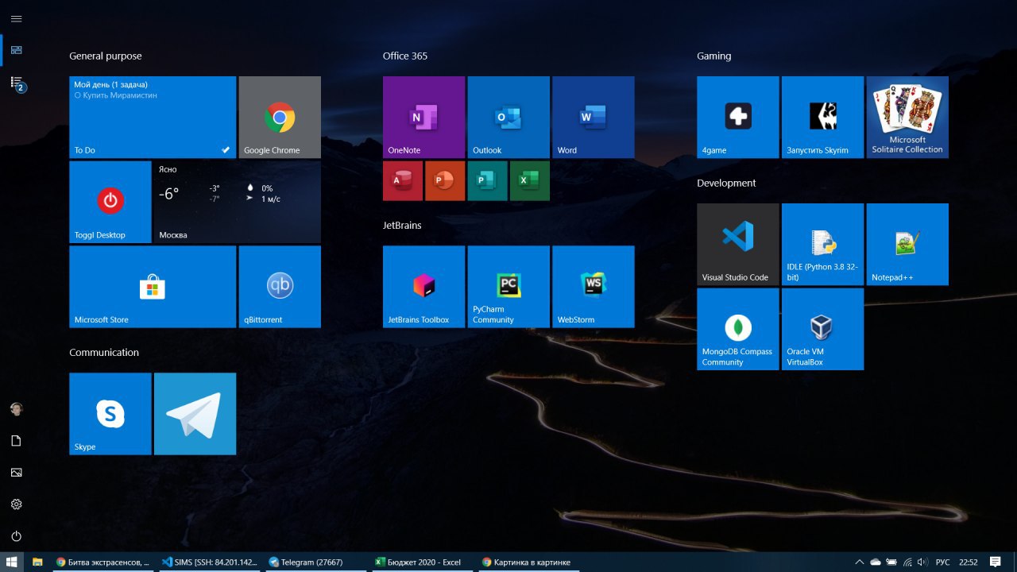Open small PowerPoint tile
This screenshot has height=572, width=1017.
pos(445,180)
